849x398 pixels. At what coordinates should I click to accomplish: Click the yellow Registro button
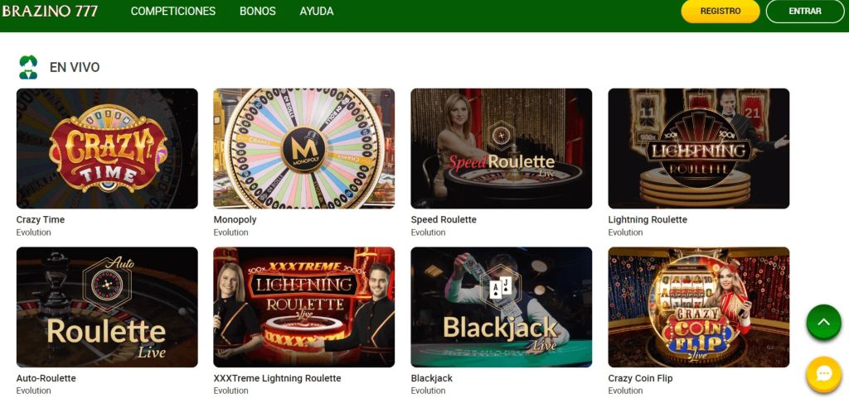720,12
